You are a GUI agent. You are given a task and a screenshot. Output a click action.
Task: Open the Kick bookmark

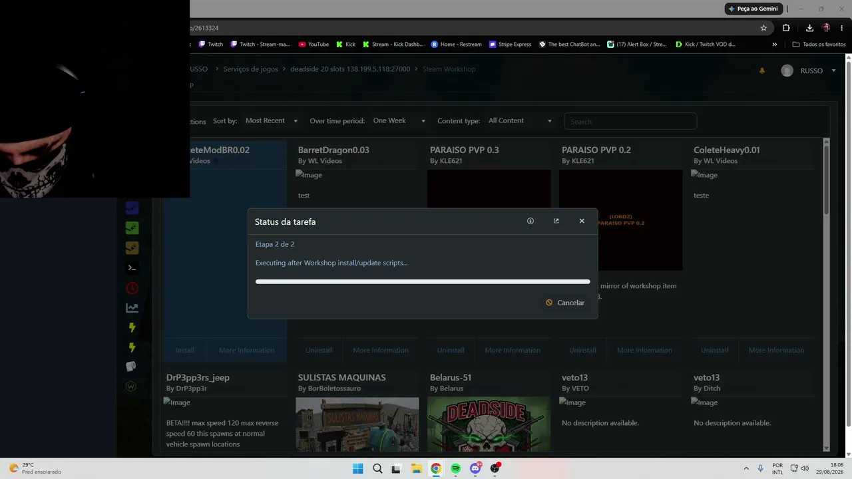[x=345, y=45]
